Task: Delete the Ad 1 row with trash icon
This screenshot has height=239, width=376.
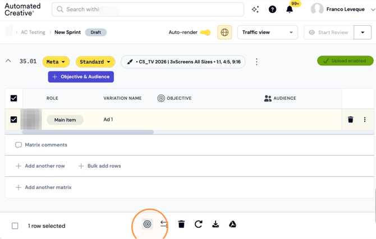Action: coord(351,119)
